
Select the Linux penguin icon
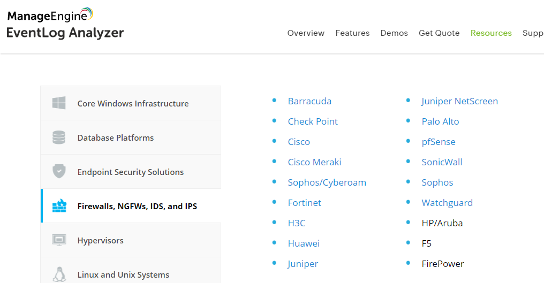[x=59, y=274]
